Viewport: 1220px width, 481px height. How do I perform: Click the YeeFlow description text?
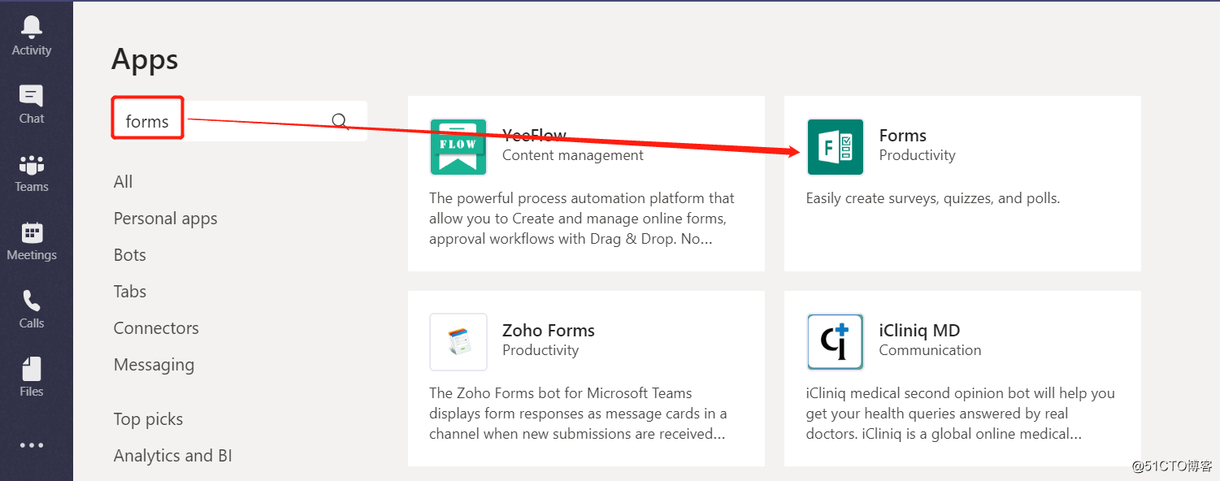(x=582, y=219)
